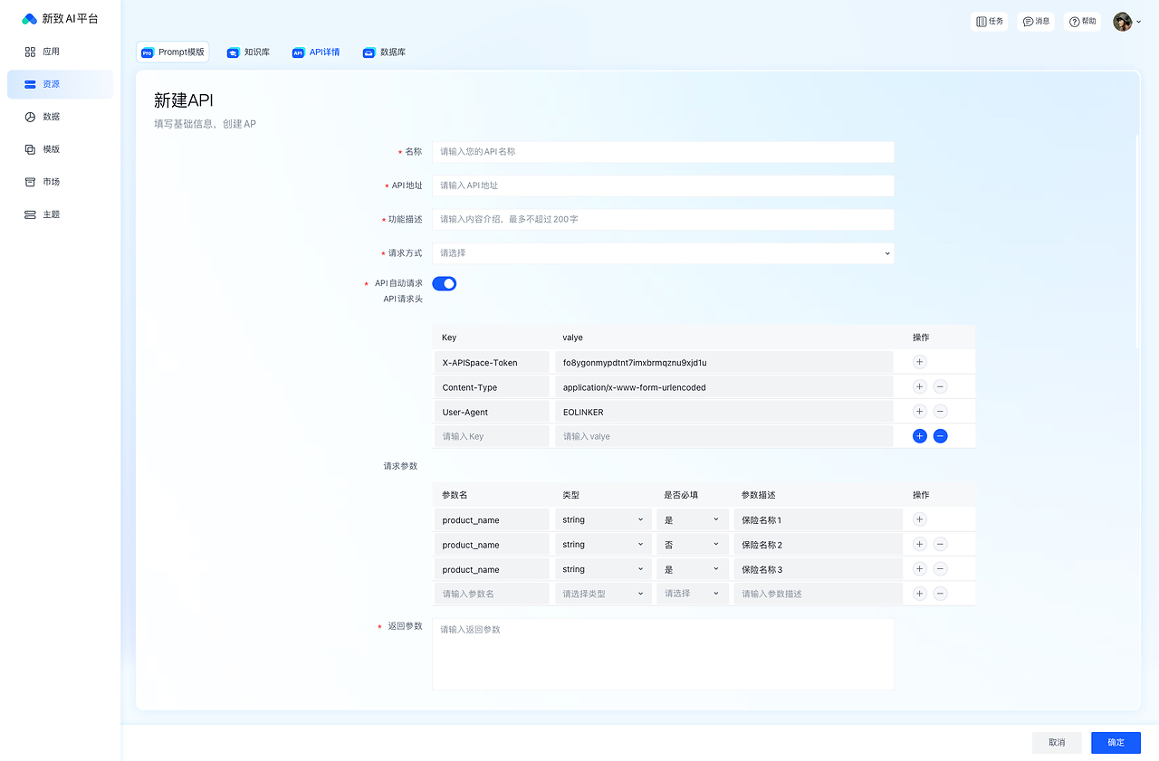Image resolution: width=1159 pixels, height=761 pixels.
Task: Click the blue plus icon in the empty header row
Action: point(919,436)
